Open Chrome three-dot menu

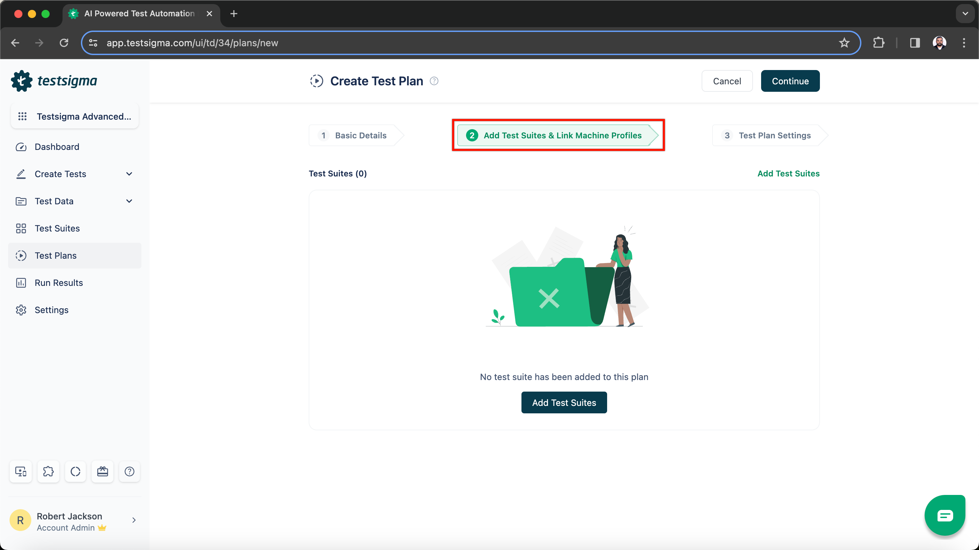(x=964, y=43)
